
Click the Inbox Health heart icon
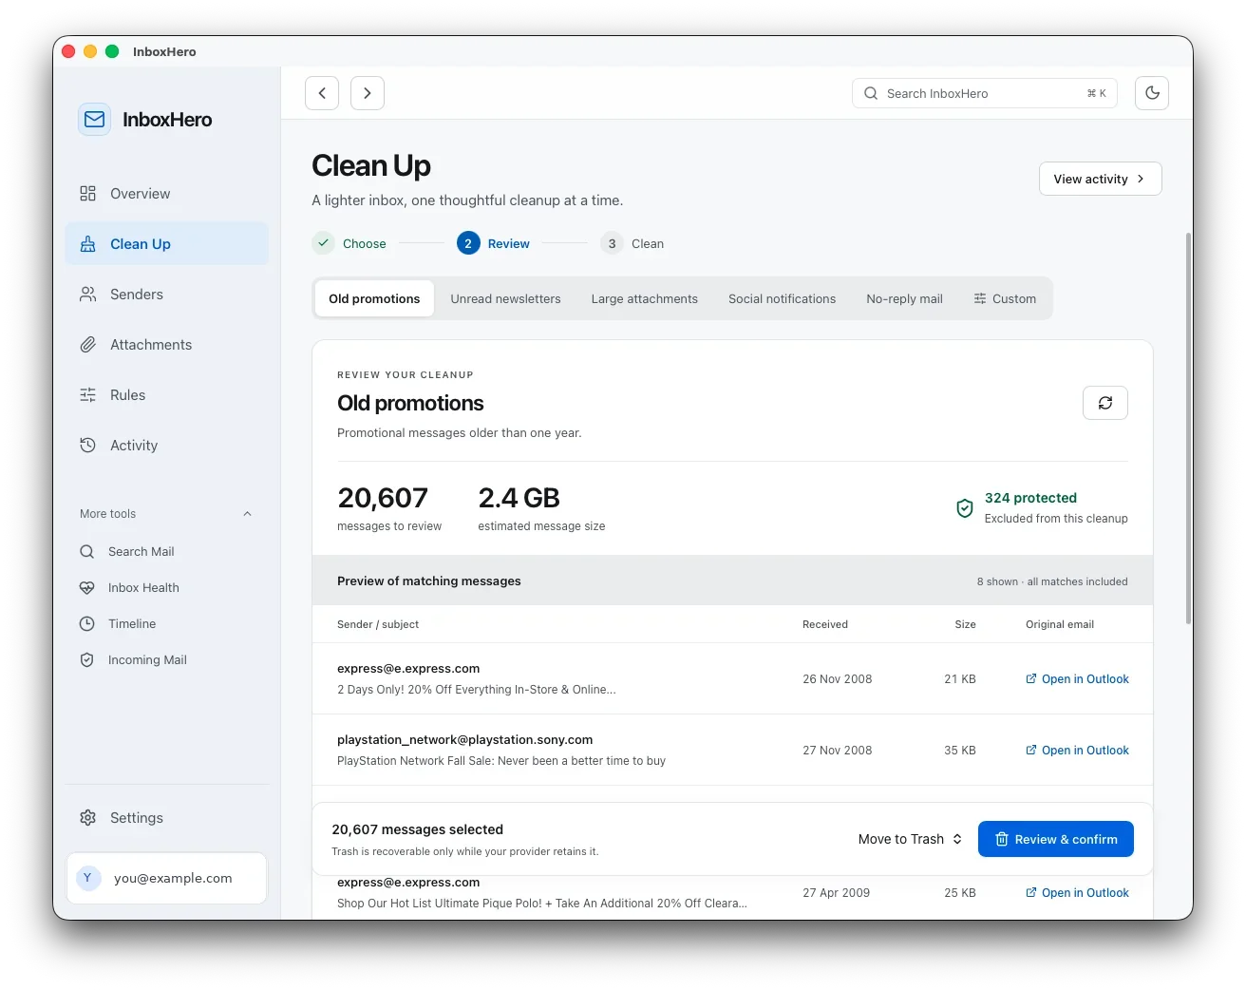86,588
